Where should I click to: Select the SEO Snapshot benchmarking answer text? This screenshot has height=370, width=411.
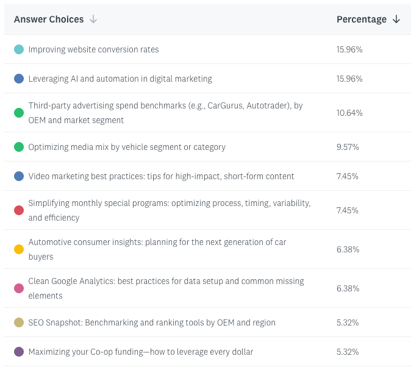pos(152,322)
